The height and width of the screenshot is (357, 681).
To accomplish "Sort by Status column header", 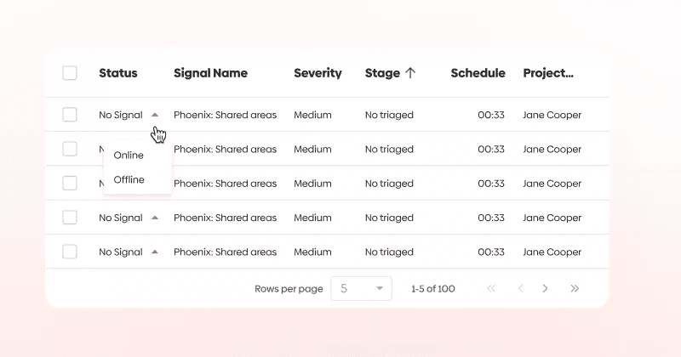I will 118,73.
